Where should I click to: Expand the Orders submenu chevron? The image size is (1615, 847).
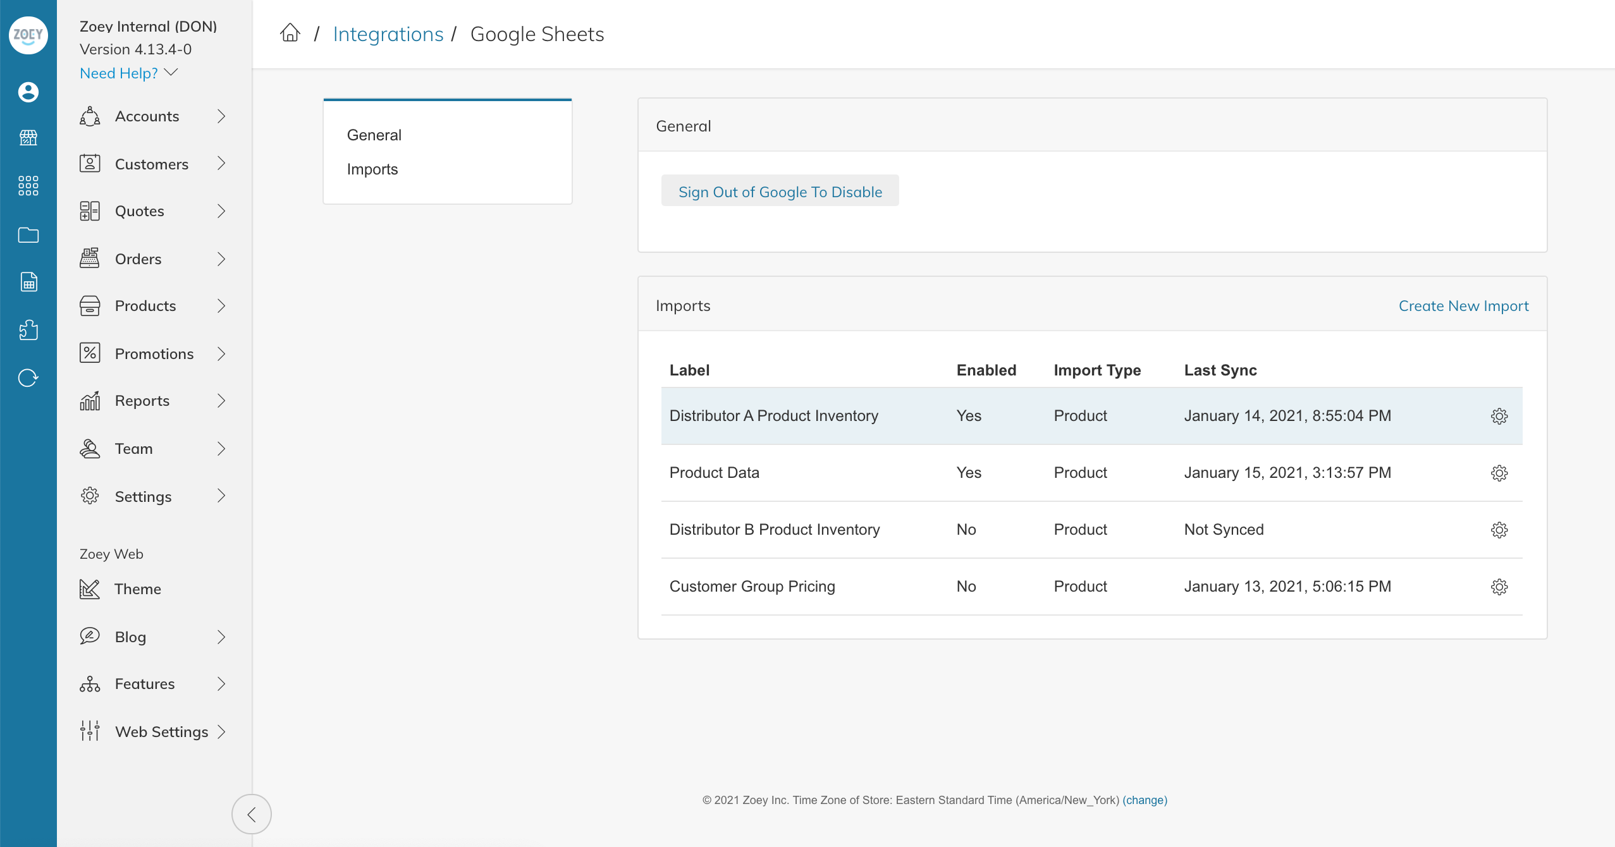pos(221,259)
